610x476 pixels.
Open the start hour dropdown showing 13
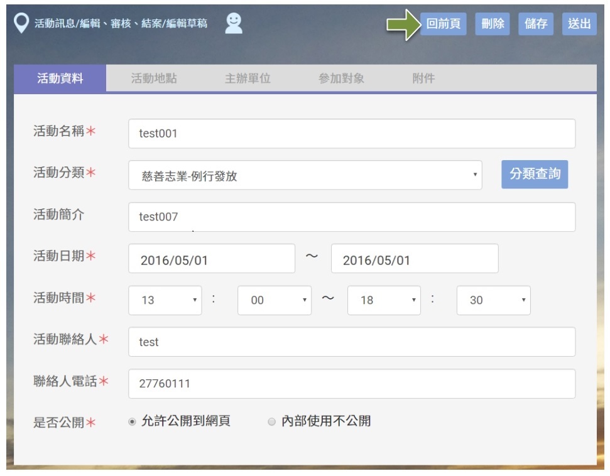coord(165,300)
